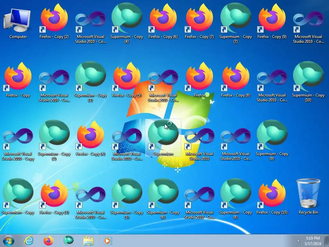This screenshot has height=247, width=329.
Task: Launch Supermium from the taskbar
Action: [68, 241]
